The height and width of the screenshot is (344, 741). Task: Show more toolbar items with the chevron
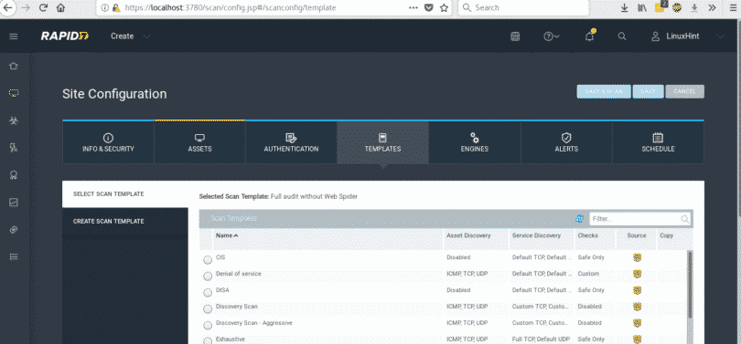[712, 7]
